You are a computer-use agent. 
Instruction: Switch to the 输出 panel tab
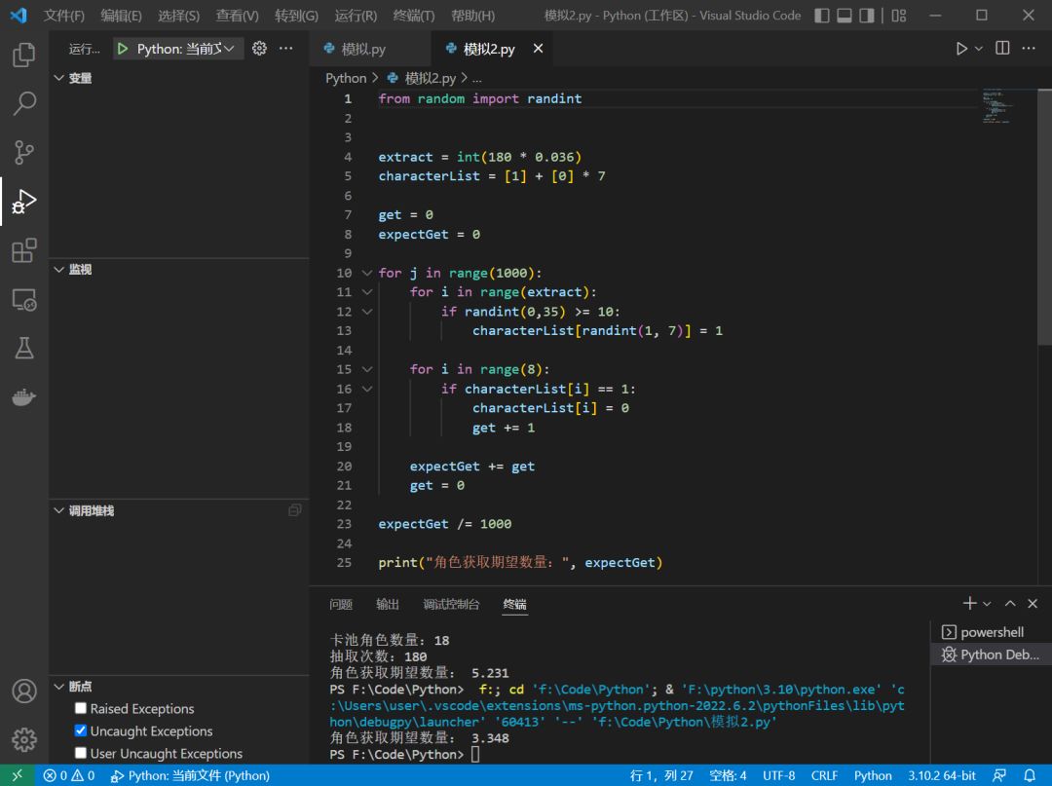click(x=387, y=604)
